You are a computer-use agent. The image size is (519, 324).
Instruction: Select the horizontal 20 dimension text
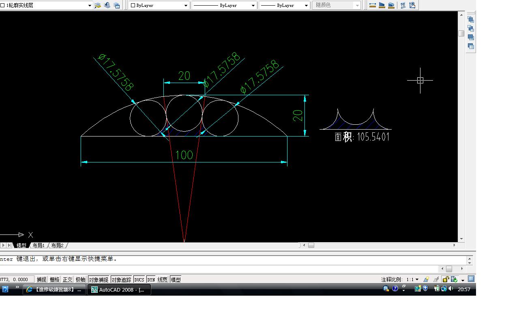[x=184, y=76]
